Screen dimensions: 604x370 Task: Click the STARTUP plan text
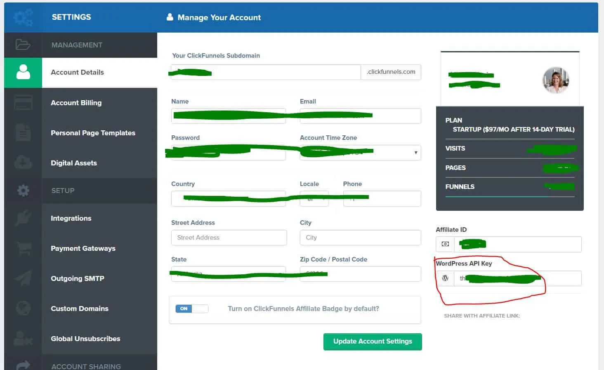tap(514, 130)
